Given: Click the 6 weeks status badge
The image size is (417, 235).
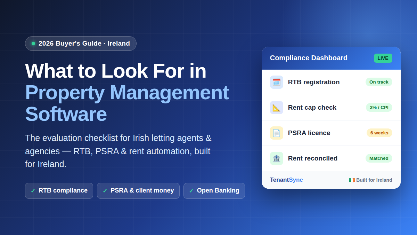Looking at the screenshot, I should (379, 133).
